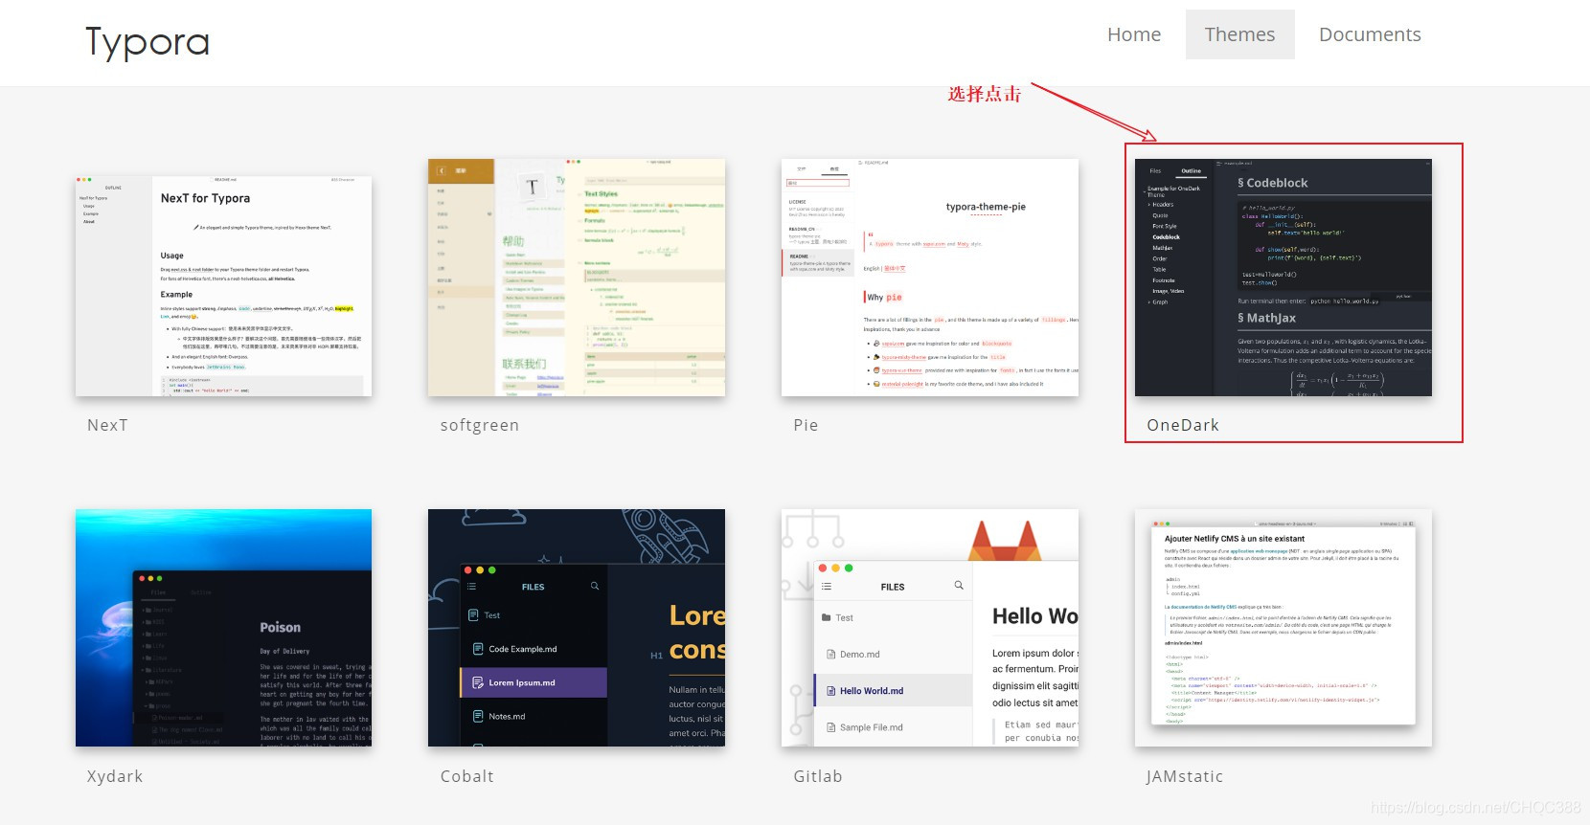Navigate to Documents

point(1370,34)
